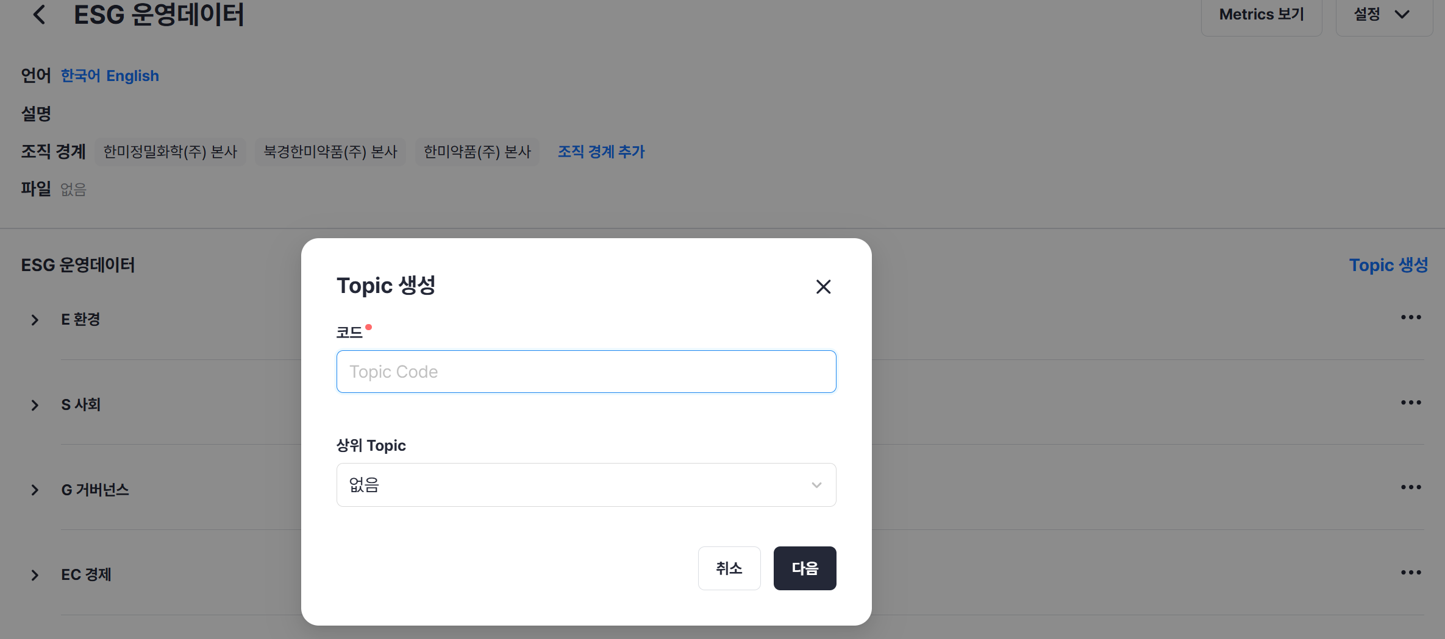Open more options for EC 경제 row
Image resolution: width=1445 pixels, height=639 pixels.
[1410, 573]
